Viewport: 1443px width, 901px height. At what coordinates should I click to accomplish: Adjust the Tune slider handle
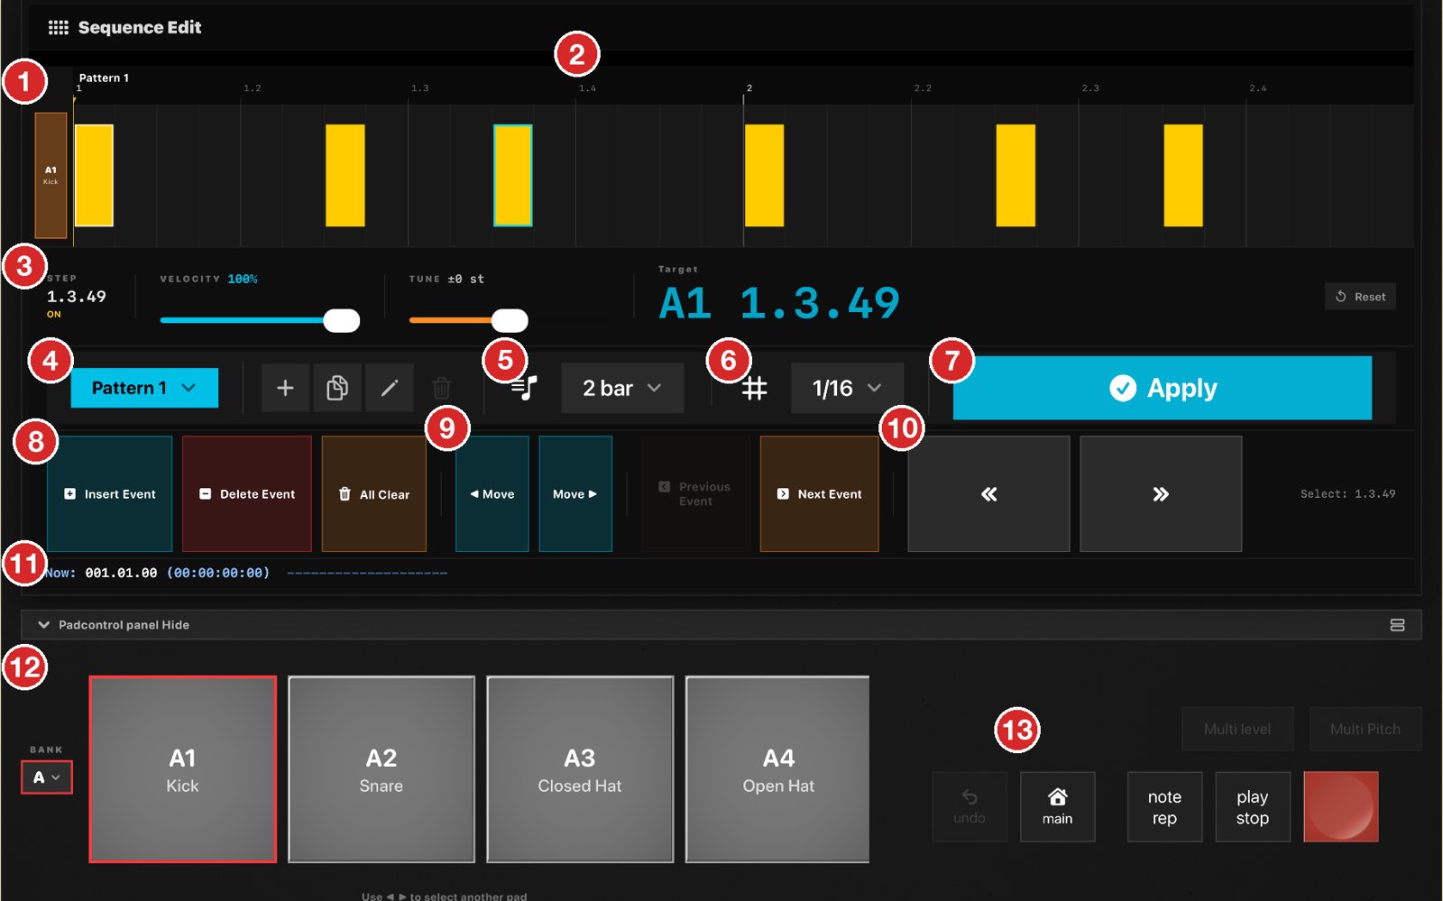click(510, 320)
